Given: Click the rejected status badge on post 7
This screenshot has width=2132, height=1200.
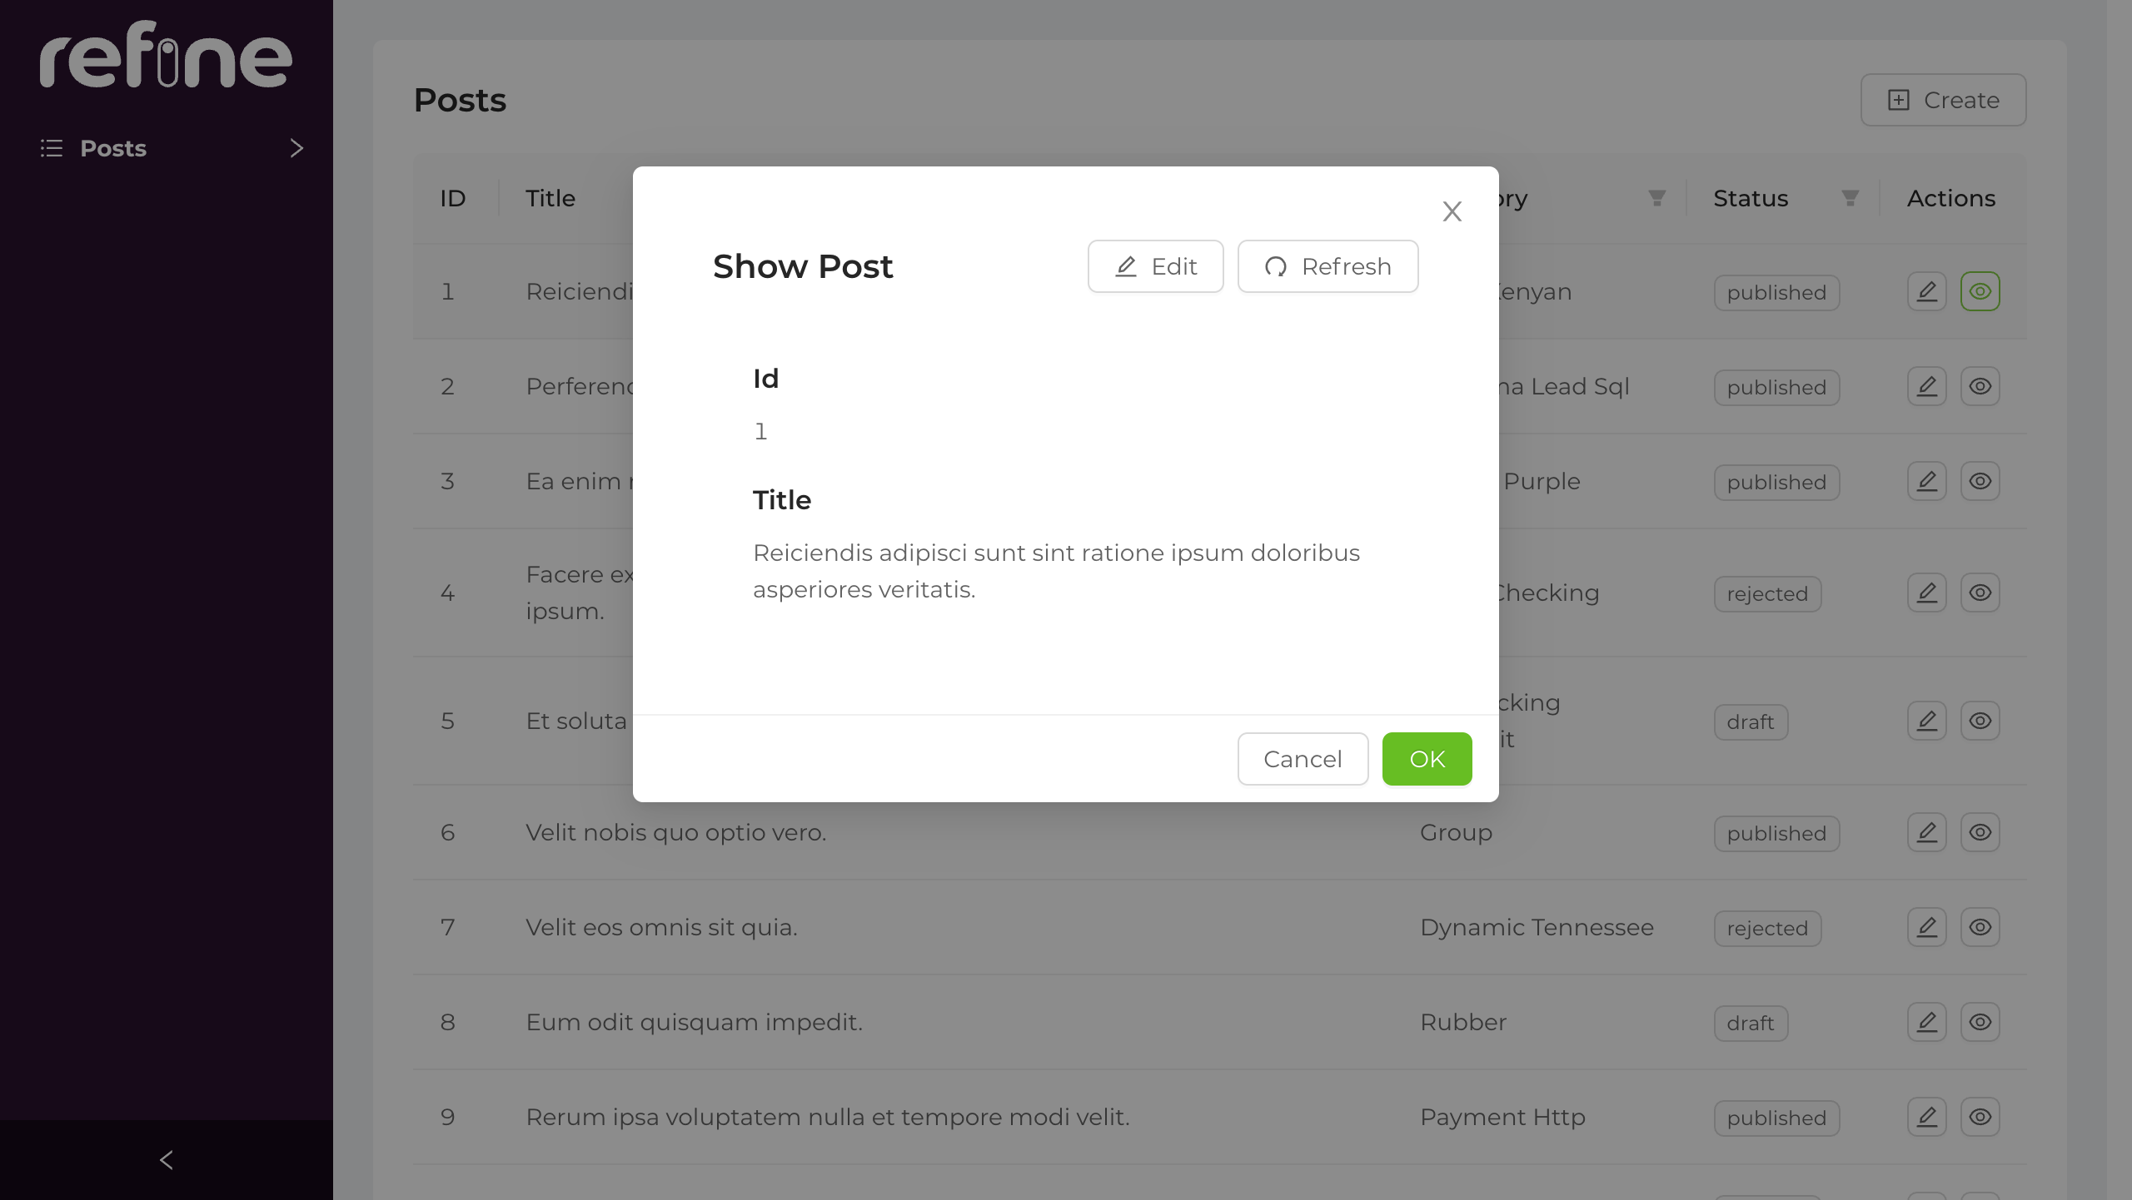Looking at the screenshot, I should pyautogui.click(x=1766, y=928).
